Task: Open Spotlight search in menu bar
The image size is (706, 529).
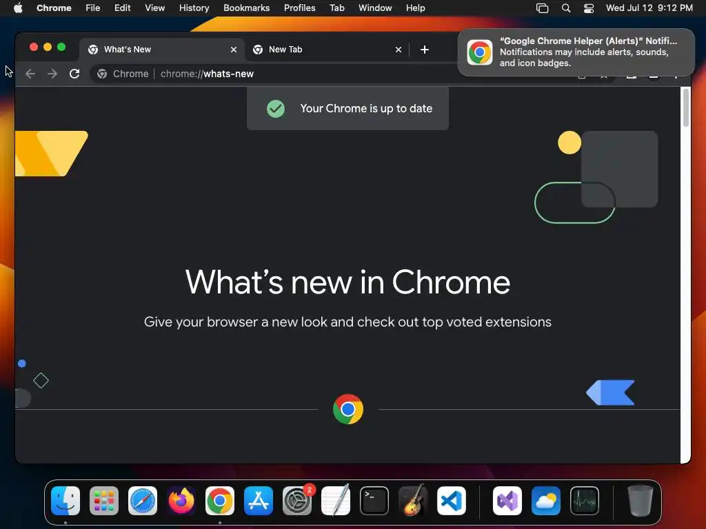Action: 566,8
